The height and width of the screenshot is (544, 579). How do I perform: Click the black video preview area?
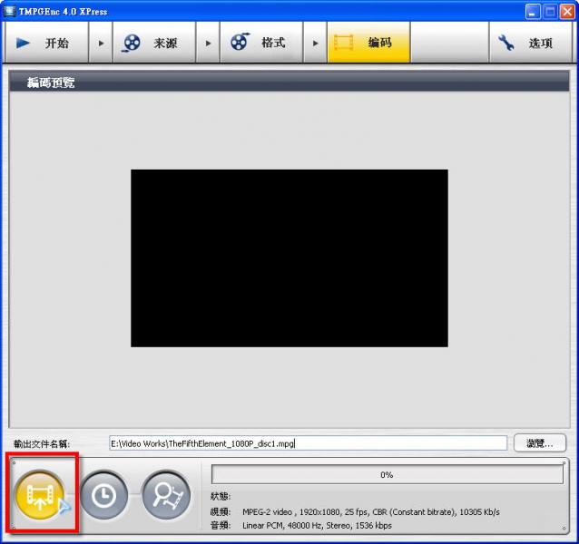289,257
